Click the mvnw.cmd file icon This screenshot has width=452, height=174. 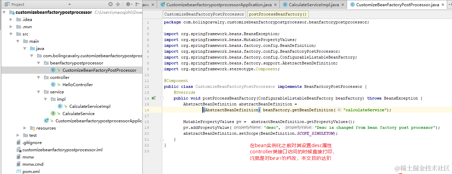19,164
